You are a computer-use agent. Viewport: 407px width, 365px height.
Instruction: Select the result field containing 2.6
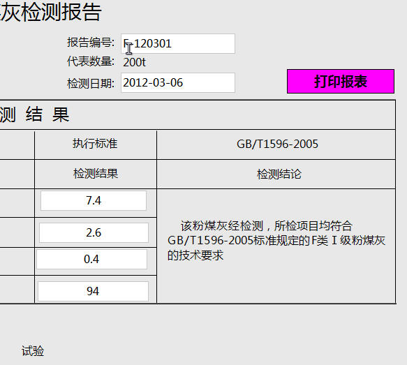click(x=94, y=232)
